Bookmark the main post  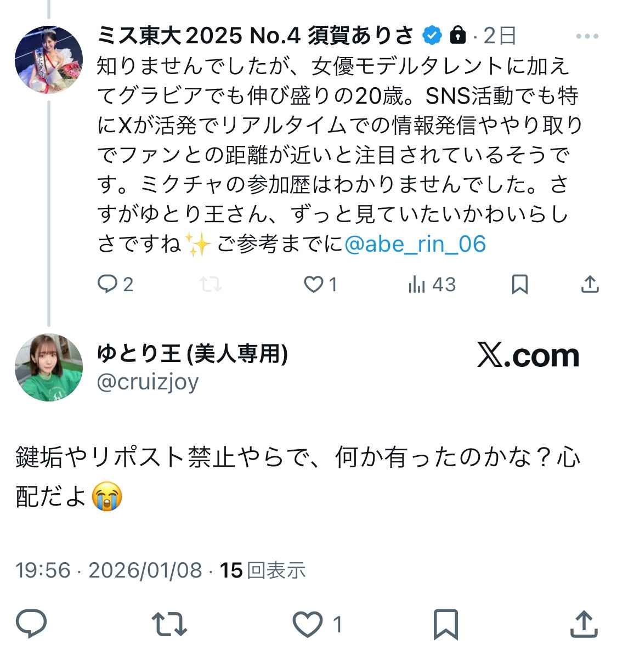[445, 624]
